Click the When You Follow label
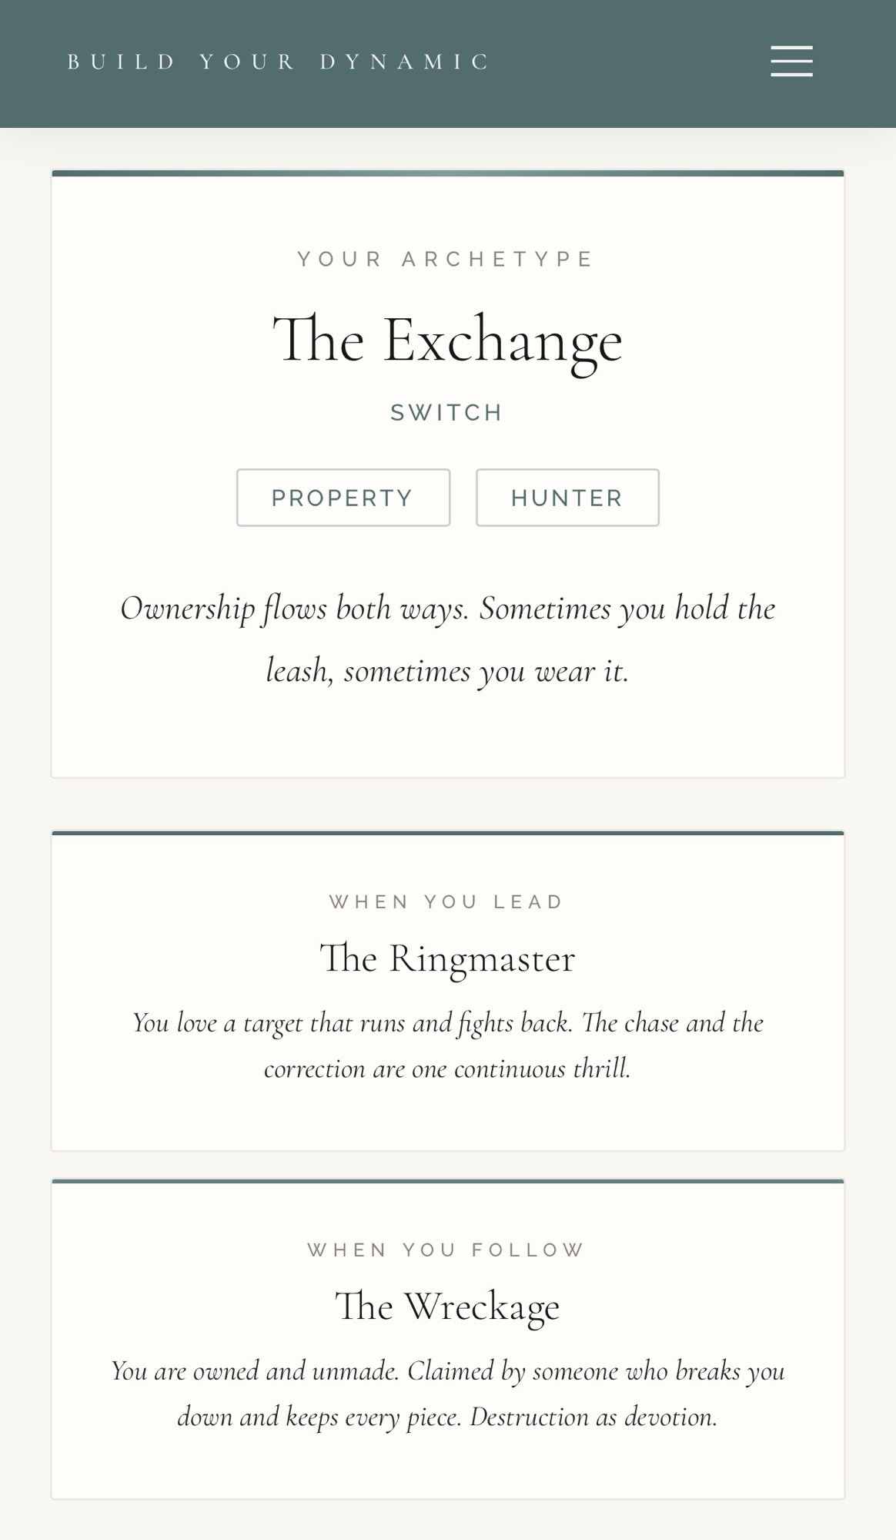Viewport: 896px width, 1540px height. click(x=447, y=1250)
